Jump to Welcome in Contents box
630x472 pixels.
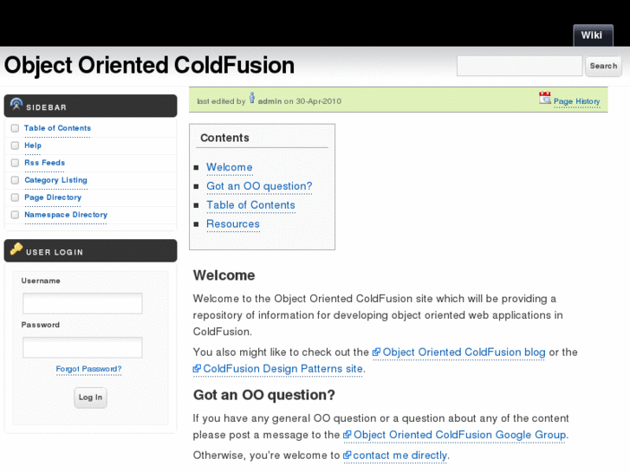pos(230,167)
